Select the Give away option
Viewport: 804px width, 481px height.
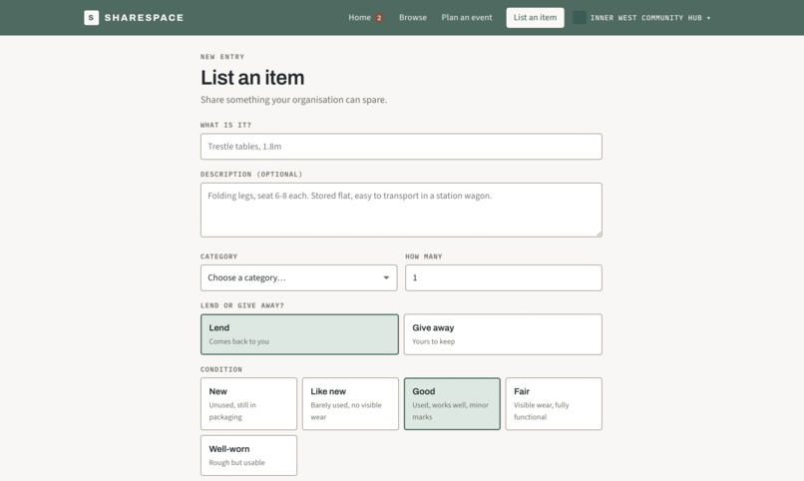point(503,334)
